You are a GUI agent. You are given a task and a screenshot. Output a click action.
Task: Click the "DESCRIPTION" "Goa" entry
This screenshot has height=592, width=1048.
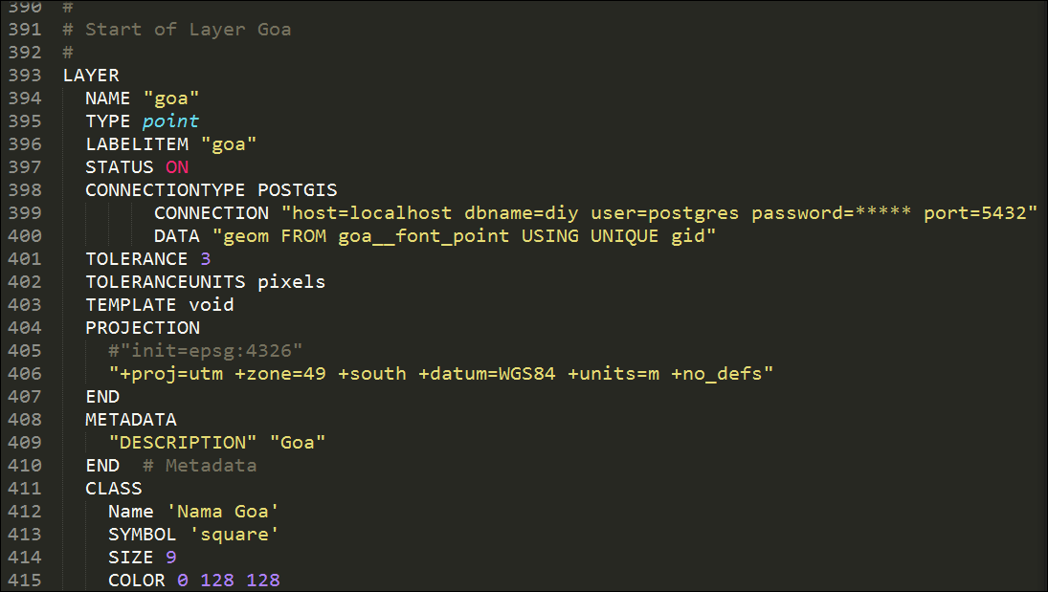point(217,443)
